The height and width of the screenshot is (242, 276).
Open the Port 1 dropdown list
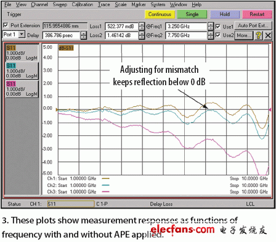click(x=22, y=35)
